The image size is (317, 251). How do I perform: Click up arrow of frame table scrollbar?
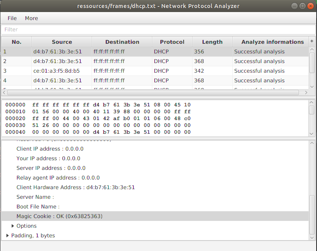coord(312,49)
